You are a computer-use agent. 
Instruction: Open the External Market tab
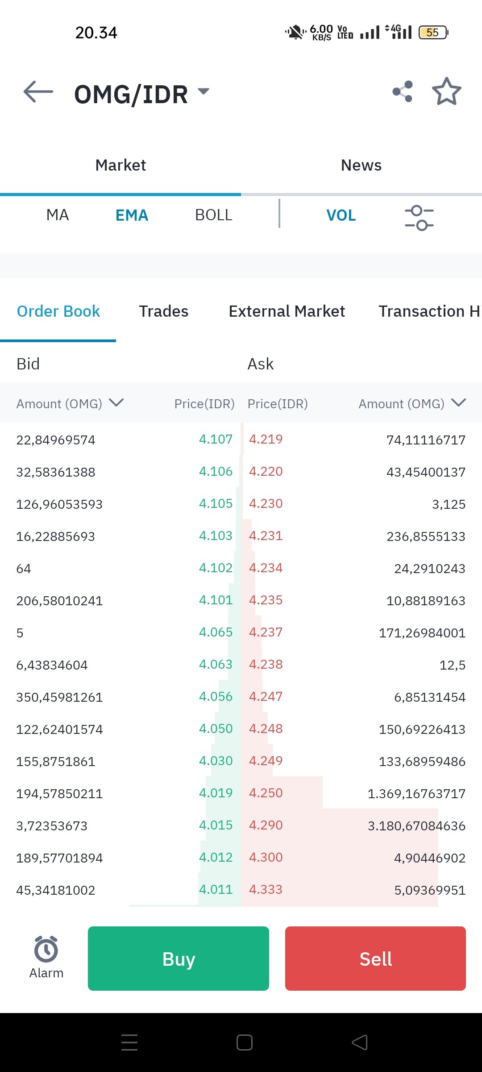coord(287,311)
